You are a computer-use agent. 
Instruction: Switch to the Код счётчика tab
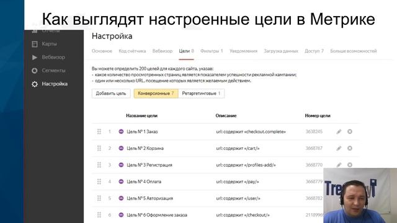pos(132,51)
